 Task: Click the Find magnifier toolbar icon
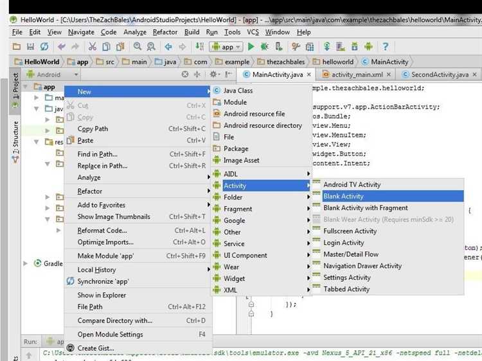pos(137,47)
